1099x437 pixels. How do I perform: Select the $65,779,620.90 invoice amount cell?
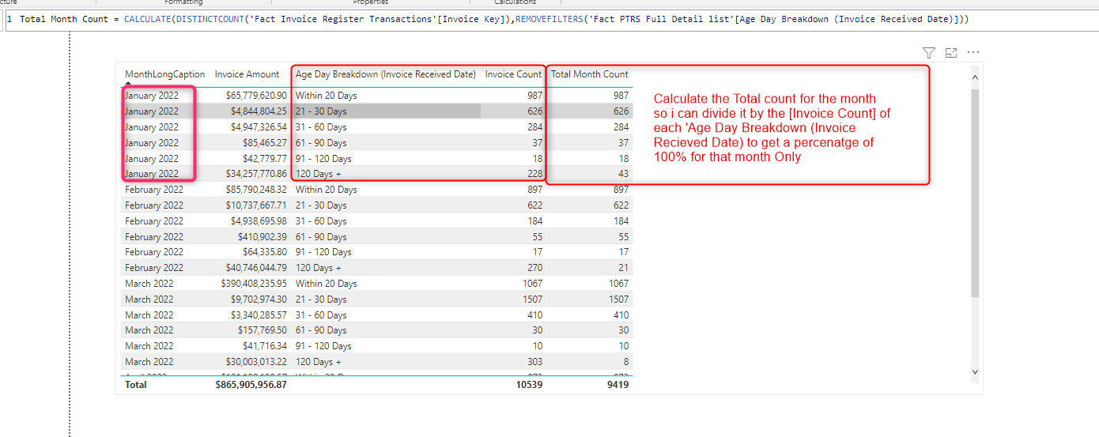click(256, 96)
